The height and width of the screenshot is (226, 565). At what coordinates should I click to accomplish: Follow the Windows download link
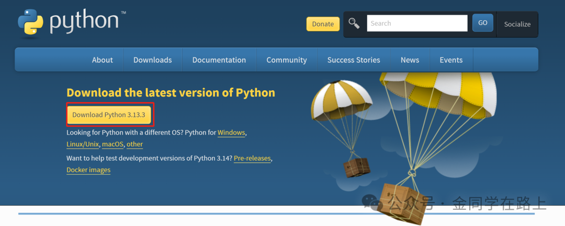click(x=231, y=133)
